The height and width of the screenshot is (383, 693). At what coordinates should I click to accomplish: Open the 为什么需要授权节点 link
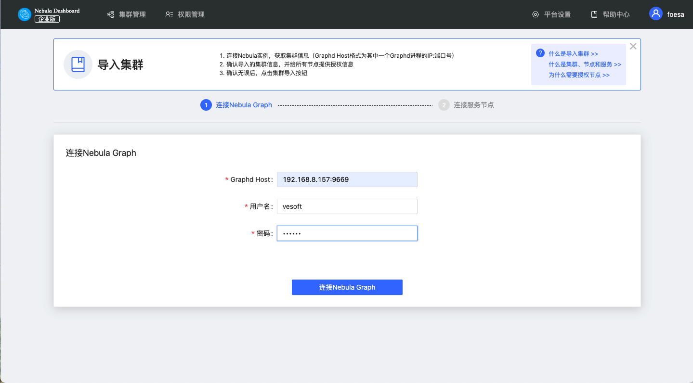click(579, 75)
